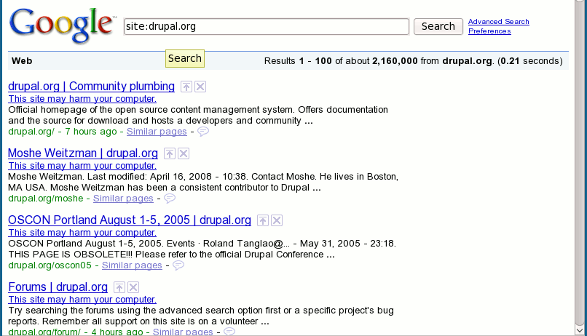Promote the Moshe Weitzman result
587x336 pixels.
[x=170, y=153]
